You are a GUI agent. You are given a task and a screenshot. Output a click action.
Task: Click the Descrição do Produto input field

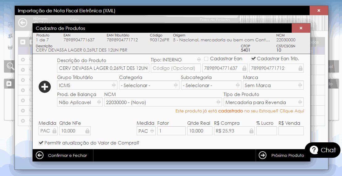(x=103, y=68)
